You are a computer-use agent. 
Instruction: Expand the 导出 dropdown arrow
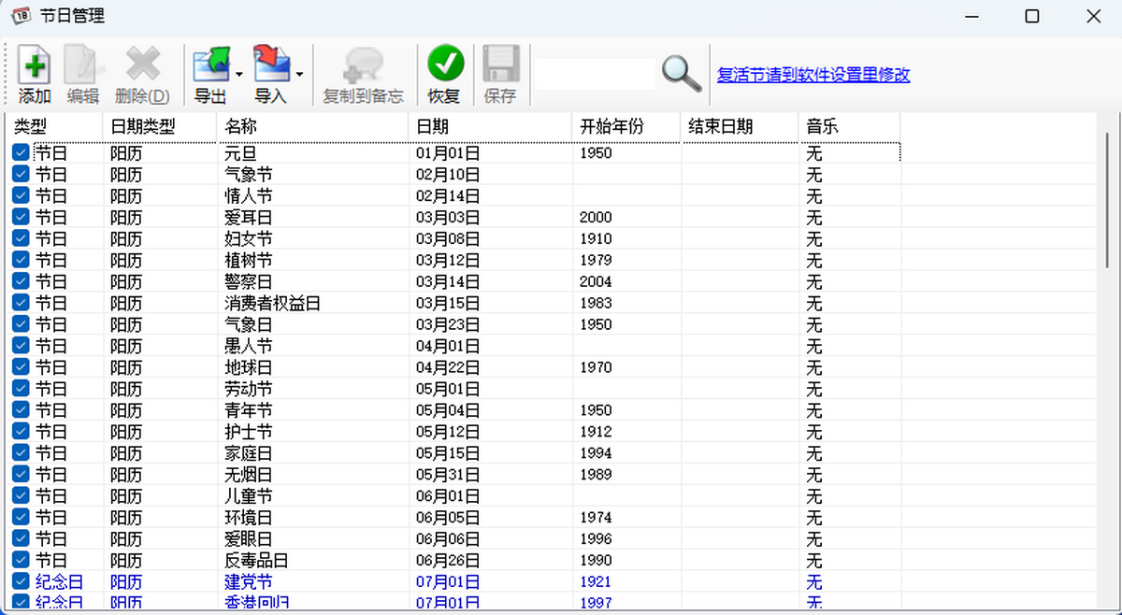coord(239,74)
